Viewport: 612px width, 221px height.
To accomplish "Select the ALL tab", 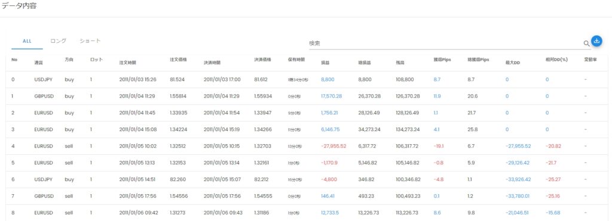I will 27,41.
